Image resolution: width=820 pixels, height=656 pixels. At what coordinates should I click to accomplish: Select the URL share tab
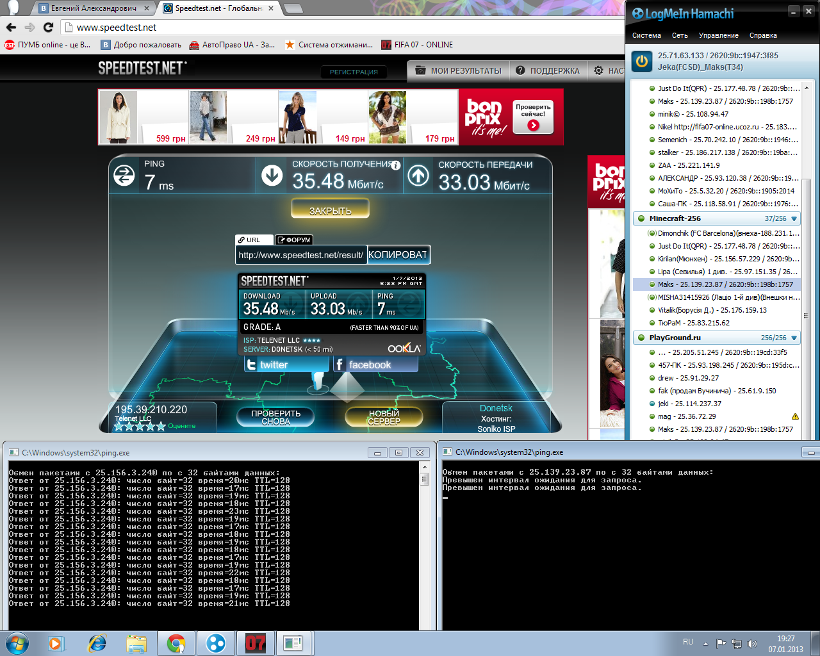point(254,240)
